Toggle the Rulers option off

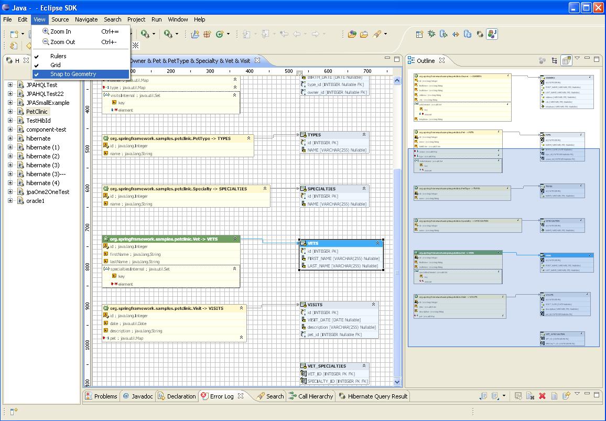click(x=58, y=56)
